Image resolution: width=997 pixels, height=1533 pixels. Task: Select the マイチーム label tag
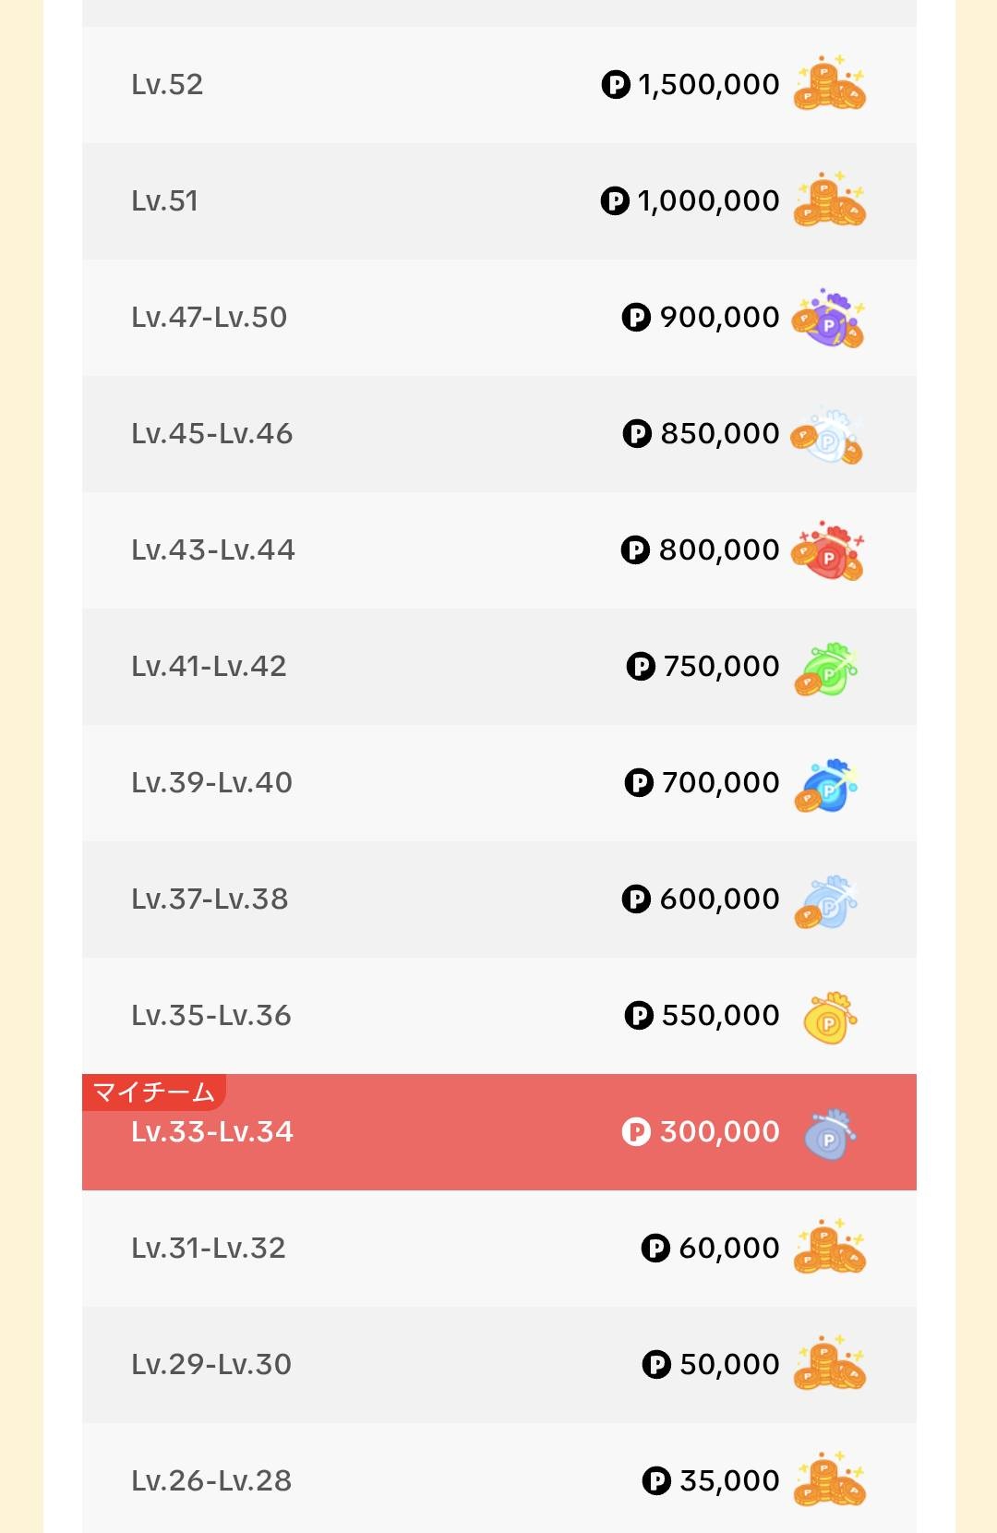pos(154,1092)
